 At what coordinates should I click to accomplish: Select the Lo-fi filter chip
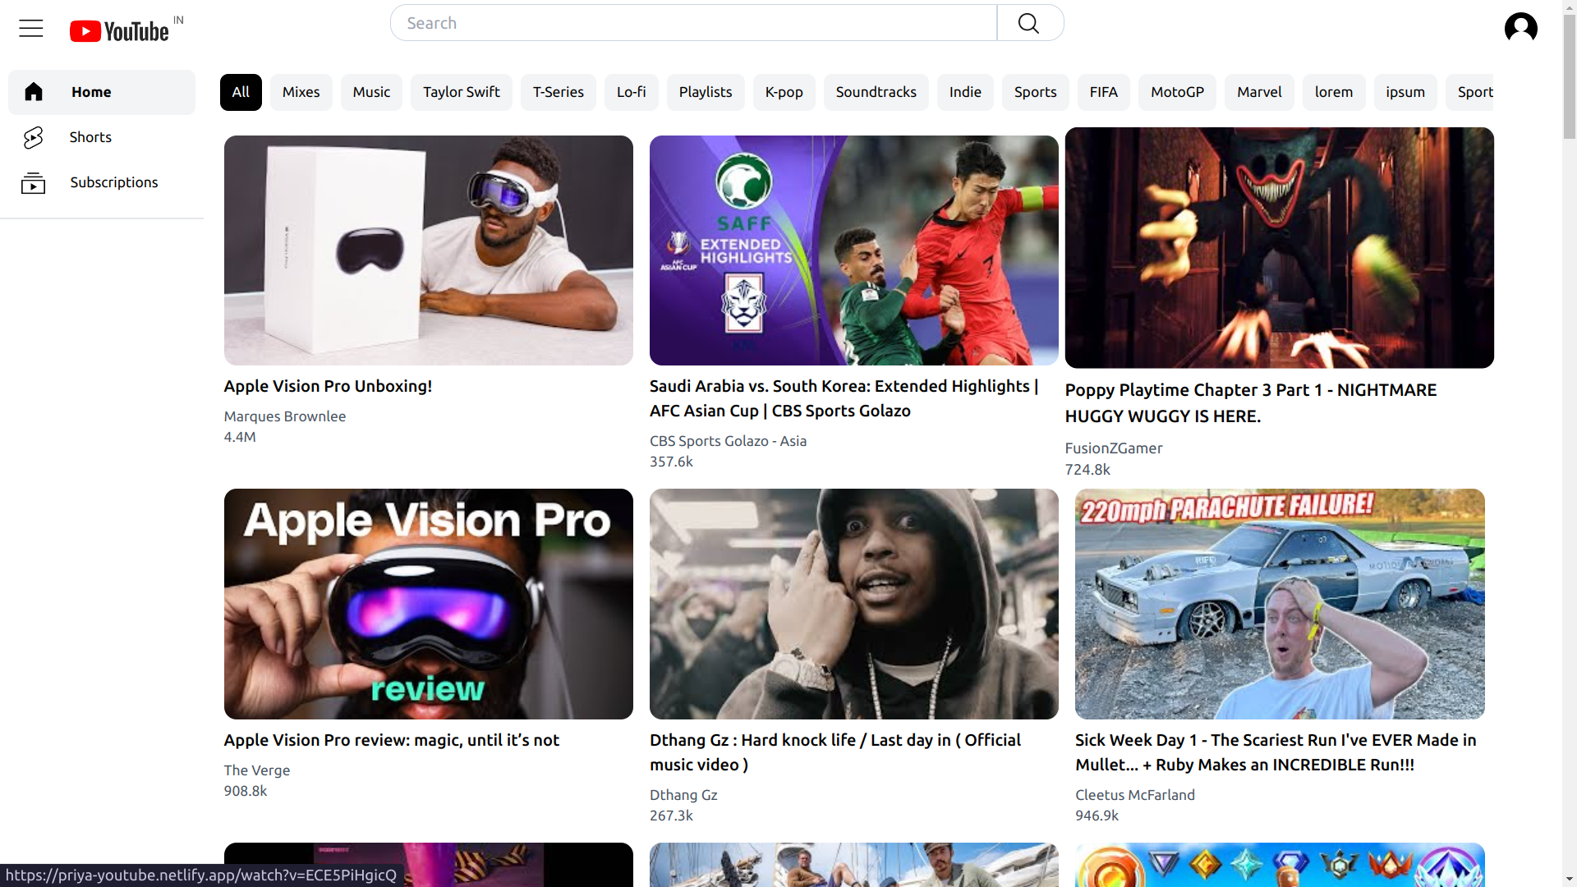[x=632, y=92]
